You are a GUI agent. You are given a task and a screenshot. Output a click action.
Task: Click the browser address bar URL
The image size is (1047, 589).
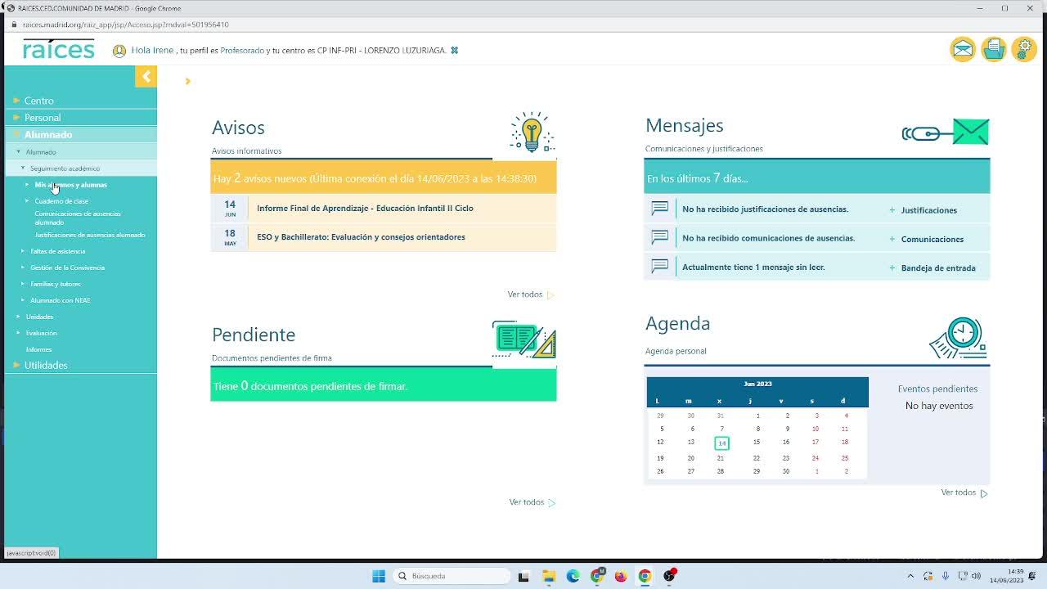pos(126,25)
